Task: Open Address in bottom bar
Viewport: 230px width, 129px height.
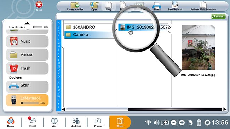Action: [x=76, y=122]
